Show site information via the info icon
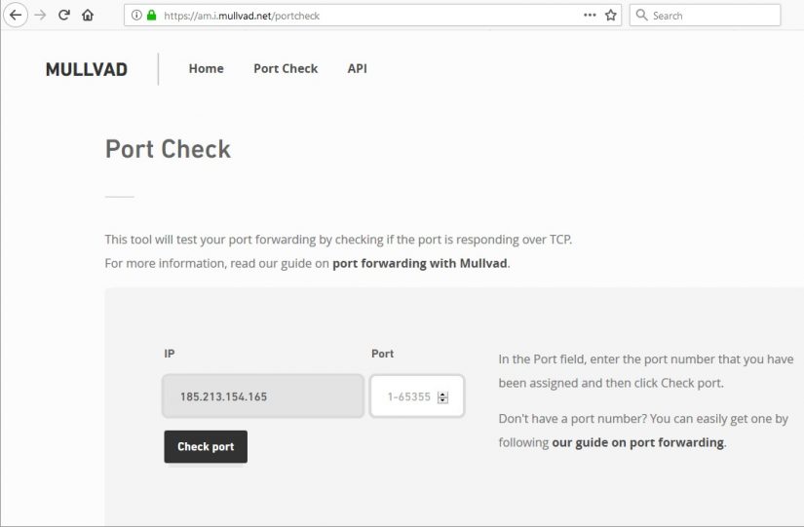Viewport: 804px width, 527px height. (136, 16)
